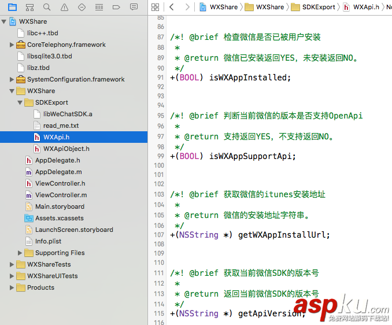Select CoreTelephony.framework row
Screen dimensions: 392x325
coord(73,45)
